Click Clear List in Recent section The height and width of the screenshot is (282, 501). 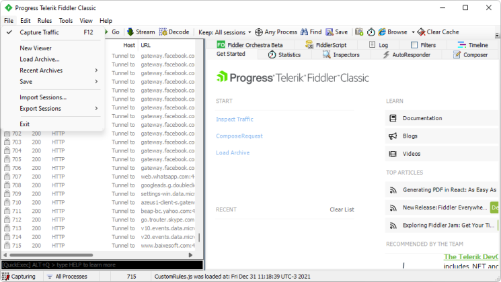click(x=342, y=209)
